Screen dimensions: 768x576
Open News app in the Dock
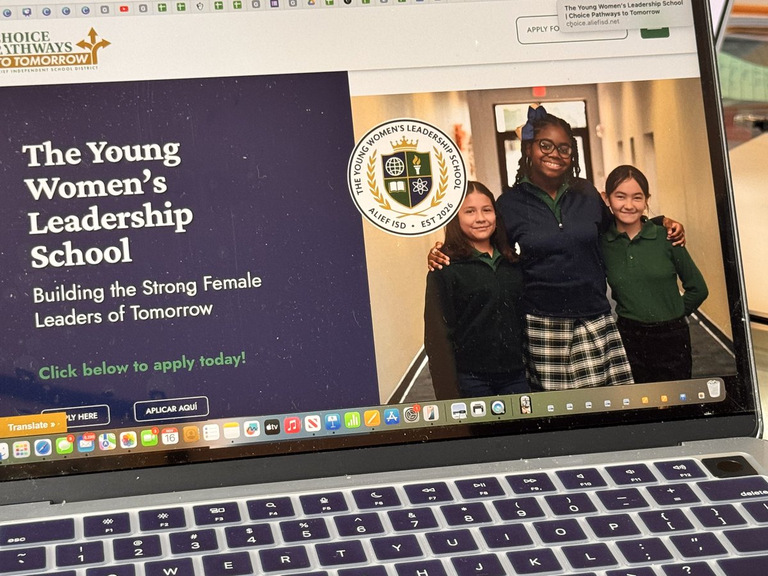312,424
